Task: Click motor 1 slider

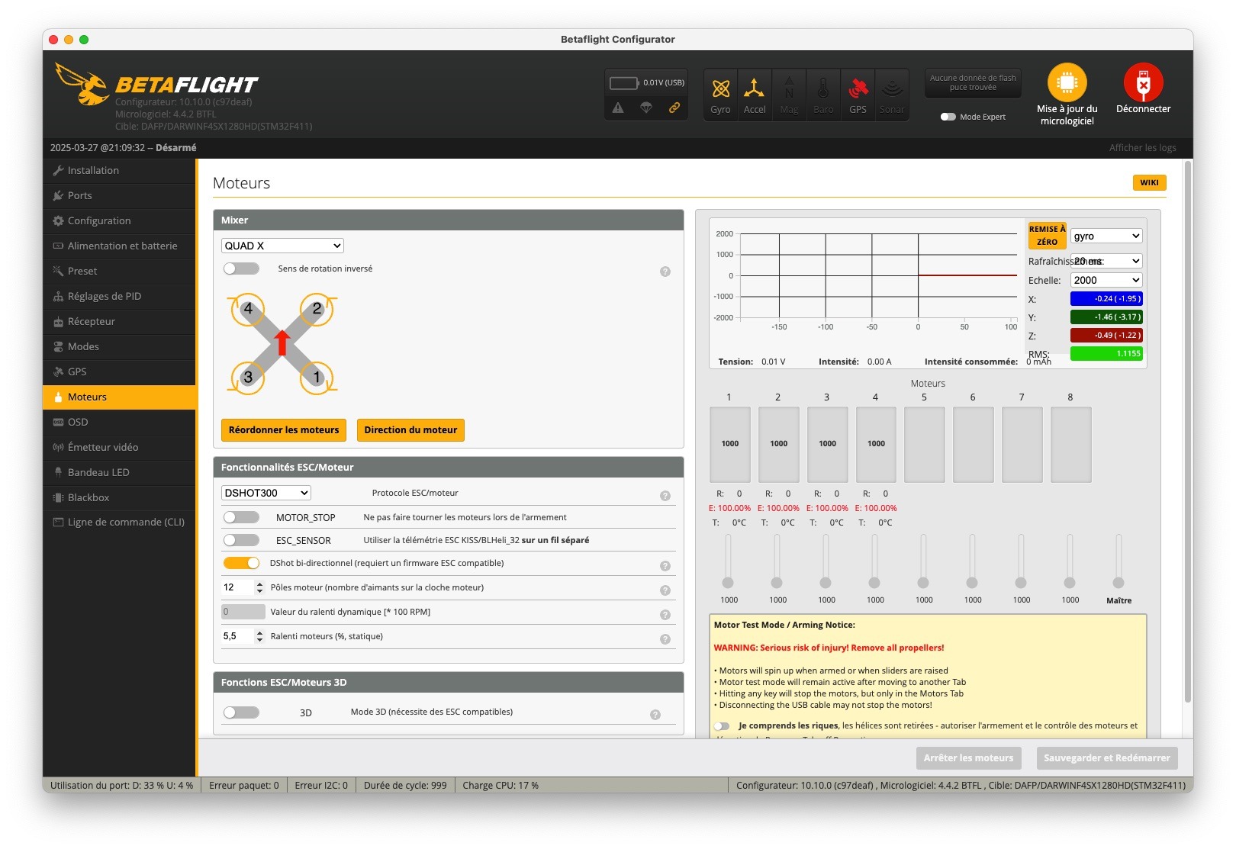Action: (729, 561)
